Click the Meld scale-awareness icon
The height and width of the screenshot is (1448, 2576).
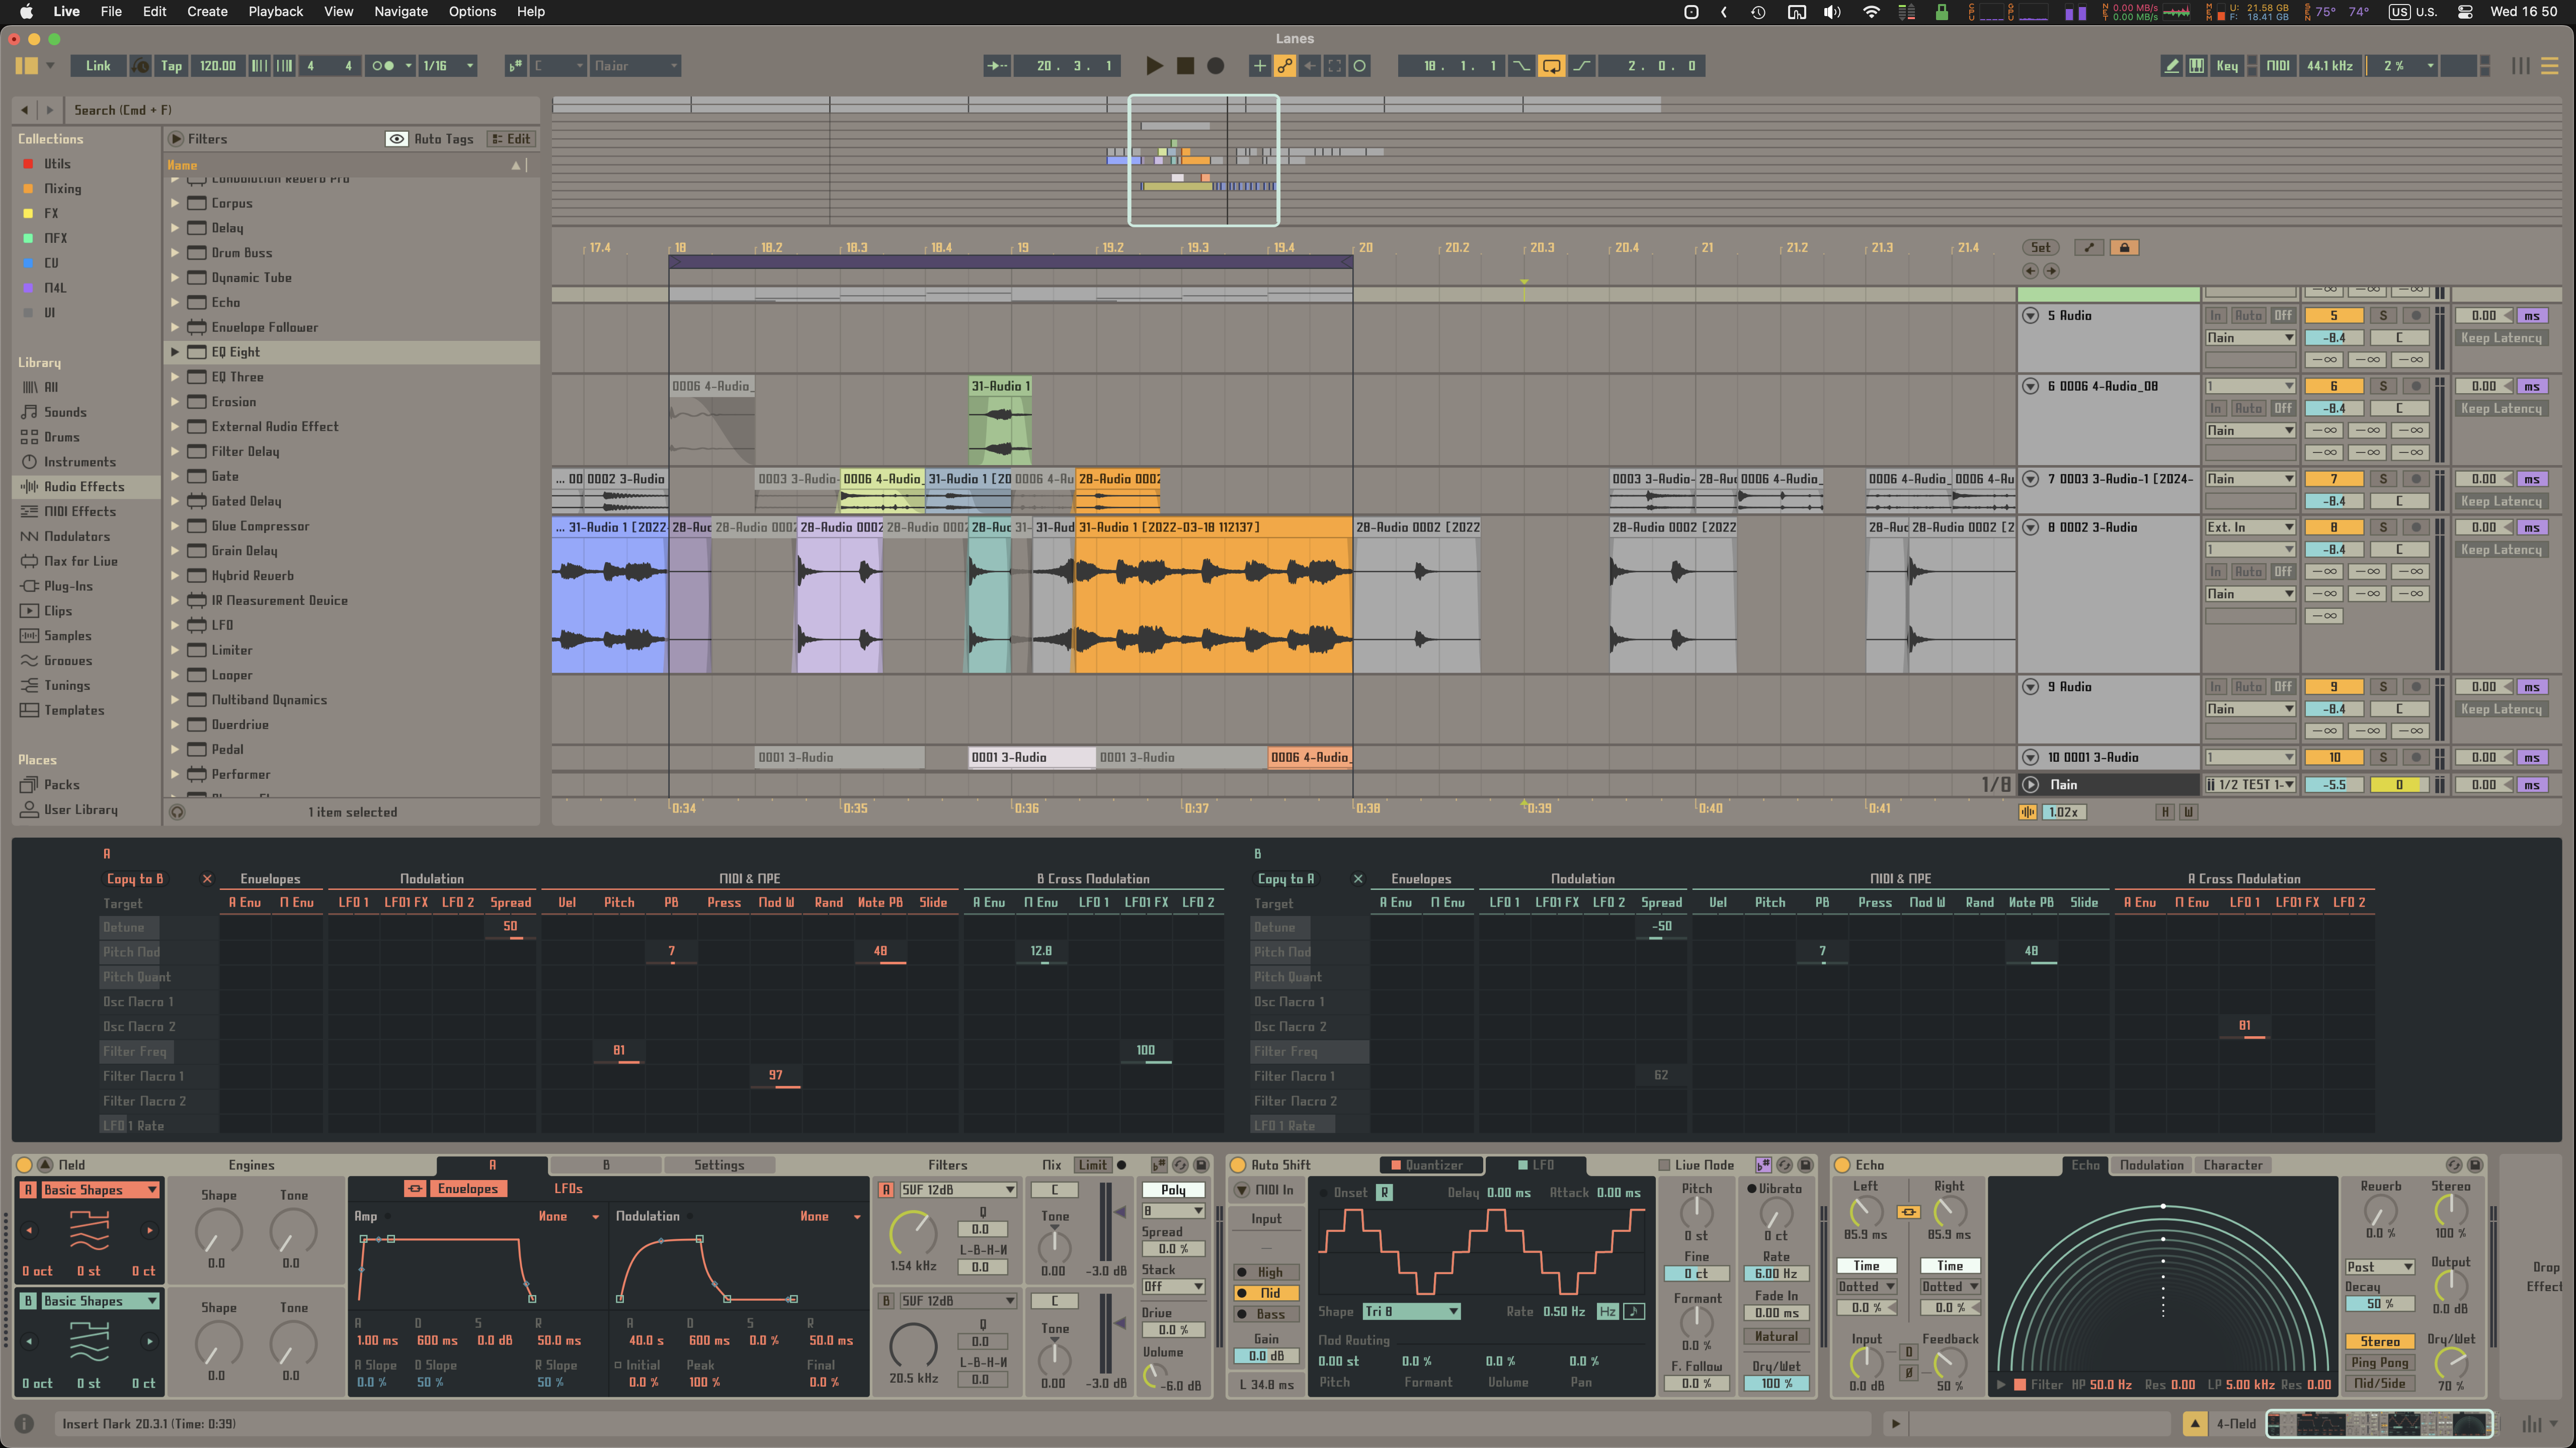click(x=1159, y=1165)
